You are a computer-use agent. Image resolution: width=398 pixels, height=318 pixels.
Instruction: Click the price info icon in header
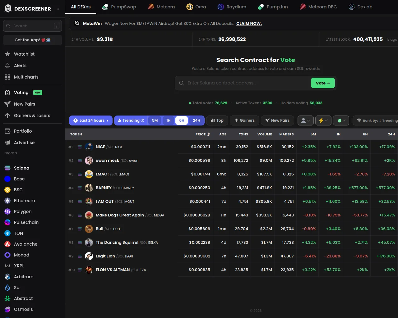click(x=208, y=134)
